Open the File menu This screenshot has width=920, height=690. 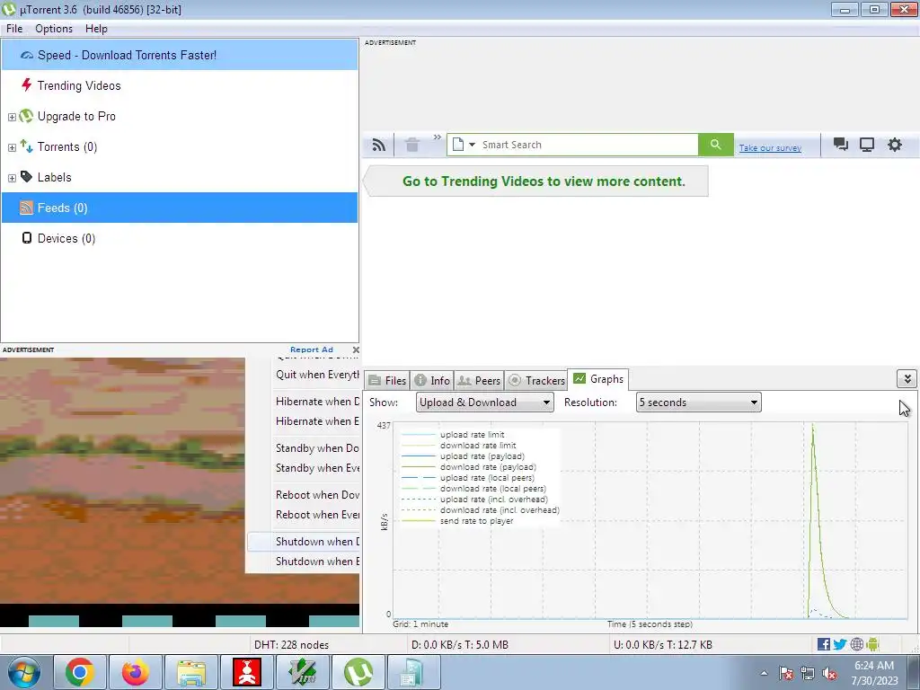tap(14, 29)
